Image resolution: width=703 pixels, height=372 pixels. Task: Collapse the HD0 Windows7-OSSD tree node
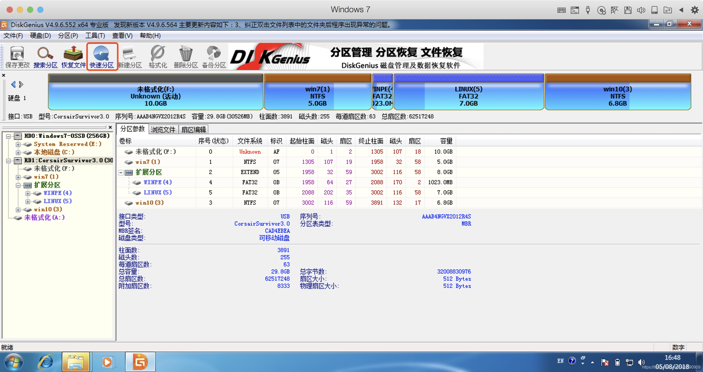point(8,136)
